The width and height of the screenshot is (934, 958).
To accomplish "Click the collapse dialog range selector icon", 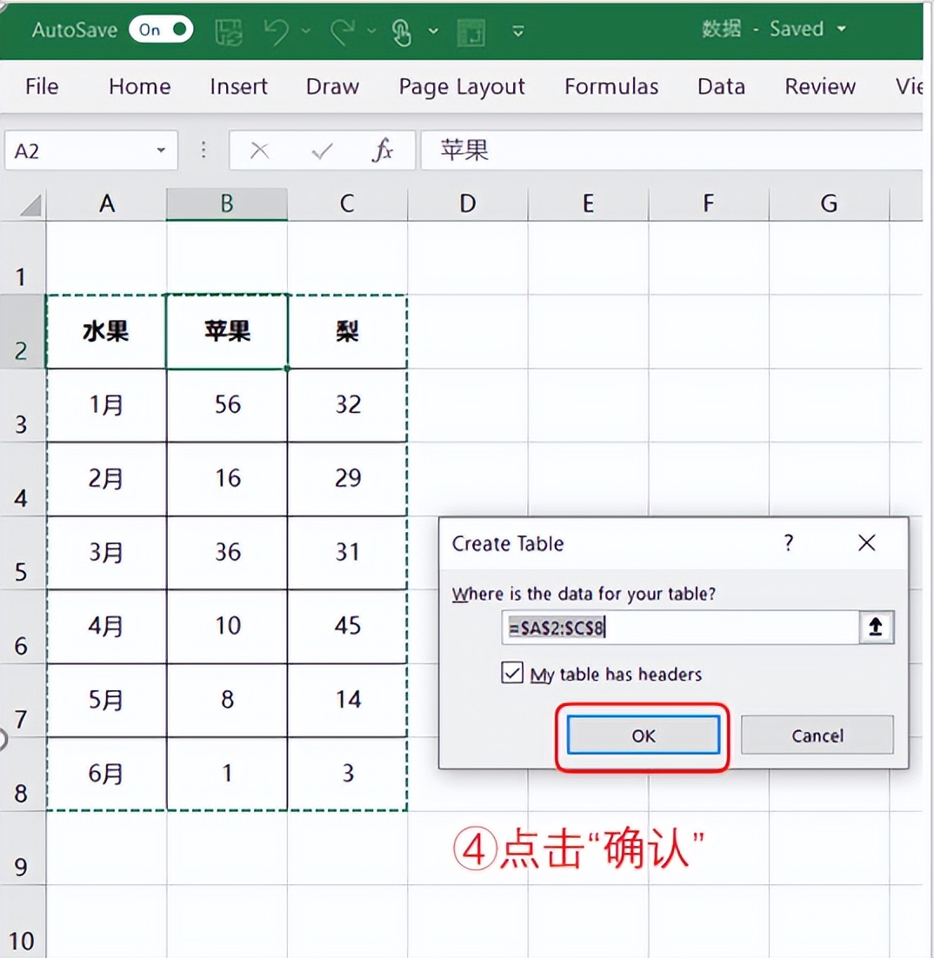I will [x=876, y=627].
